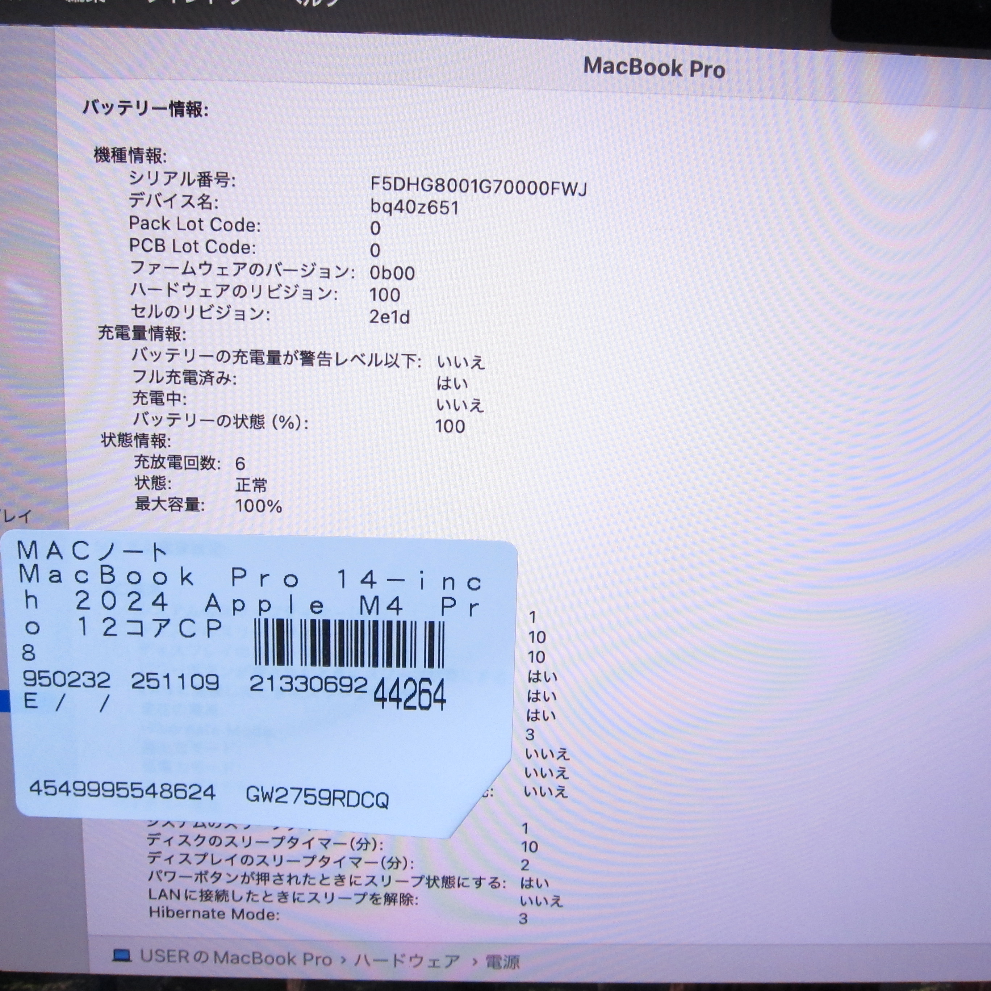Viewport: 991px width, 991px height.
Task: Select the ディスプレイ sidebar item ending in レイ
Action: (15, 515)
